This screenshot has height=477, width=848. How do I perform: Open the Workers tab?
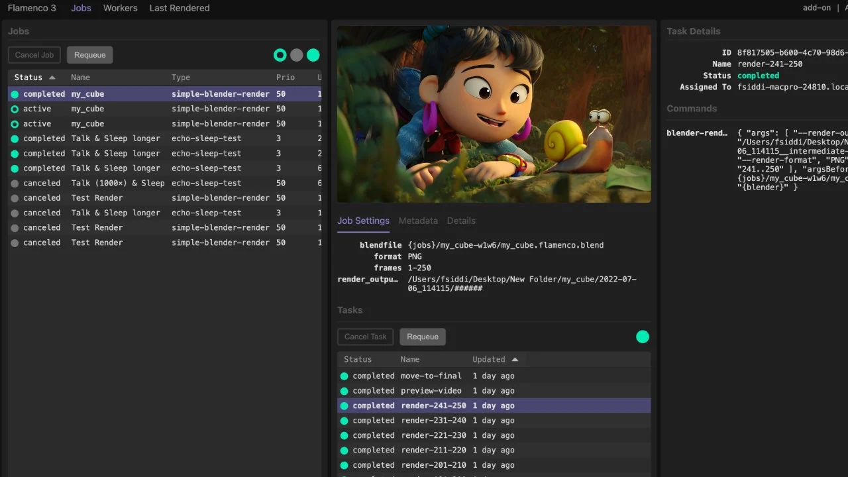coord(120,8)
